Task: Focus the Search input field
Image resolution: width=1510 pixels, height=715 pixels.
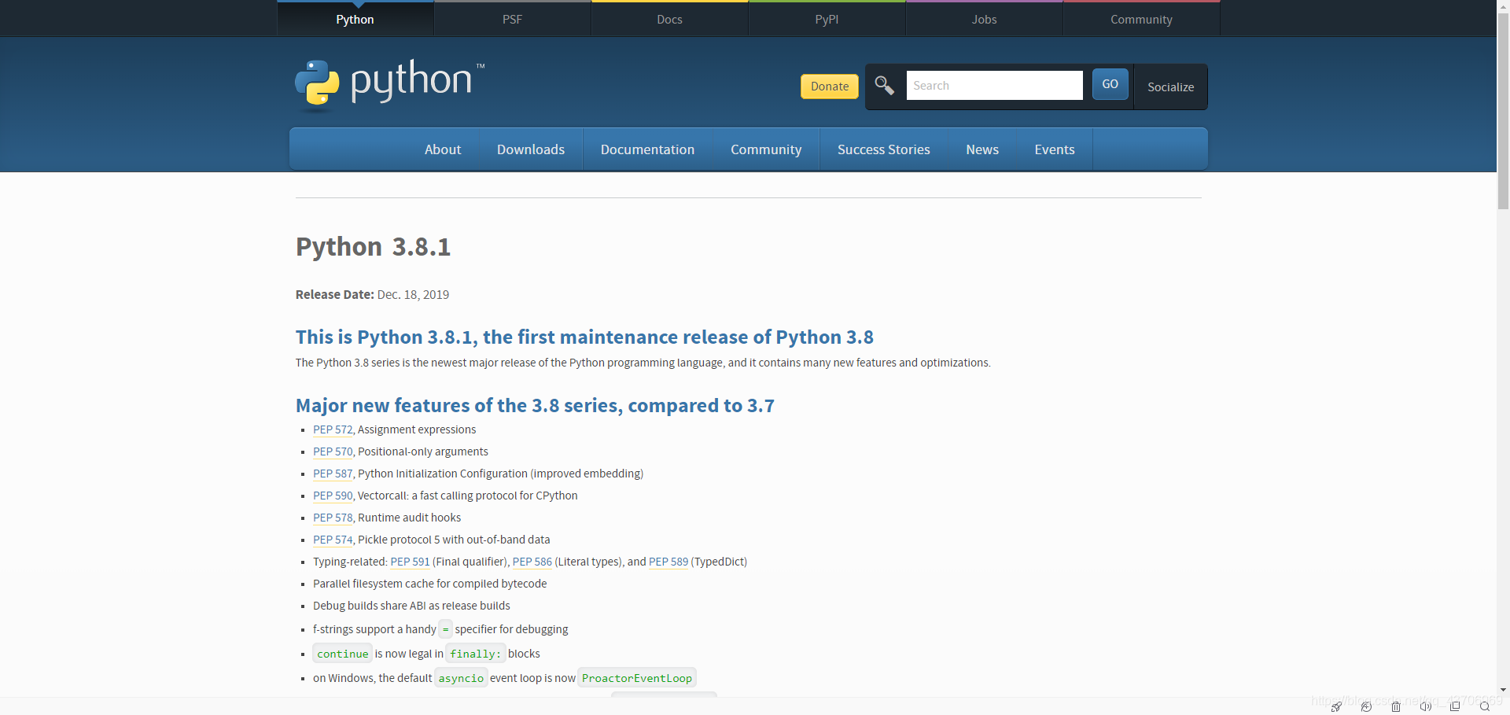Action: (x=995, y=85)
